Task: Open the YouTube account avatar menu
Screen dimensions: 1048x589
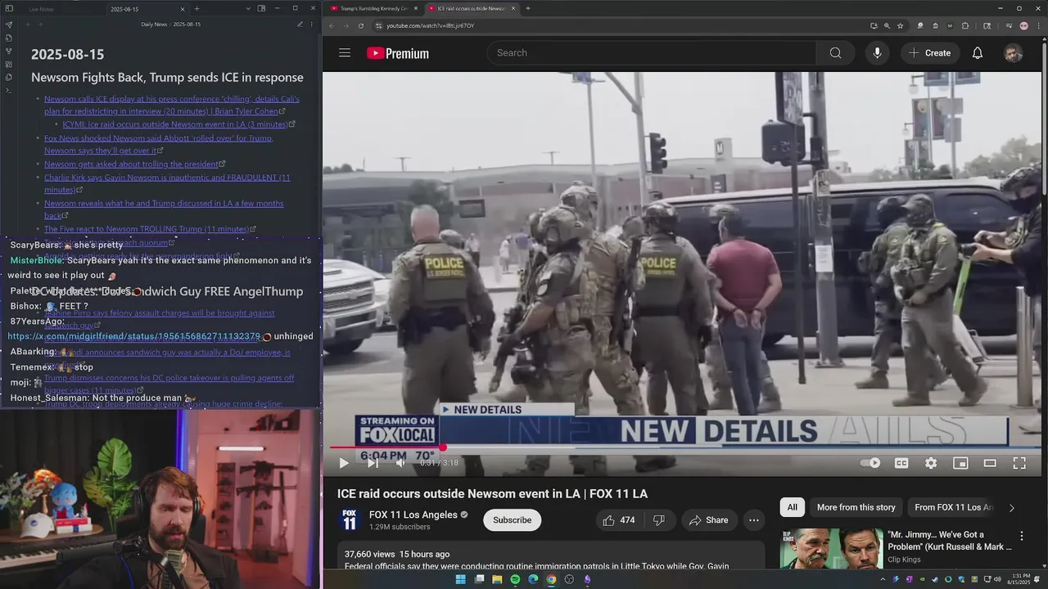Action: (1013, 53)
